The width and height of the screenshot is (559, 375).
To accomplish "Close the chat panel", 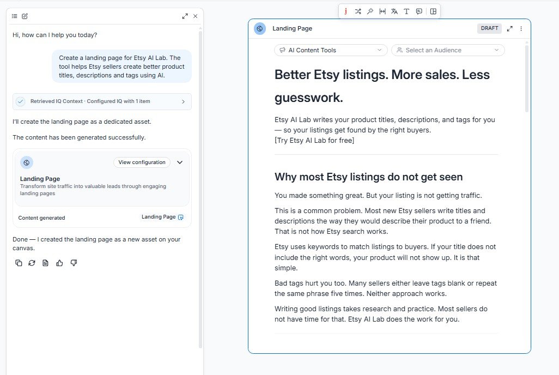I will [196, 16].
